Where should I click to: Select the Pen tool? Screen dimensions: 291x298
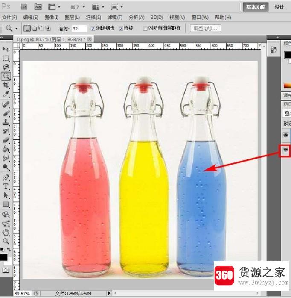click(6, 177)
